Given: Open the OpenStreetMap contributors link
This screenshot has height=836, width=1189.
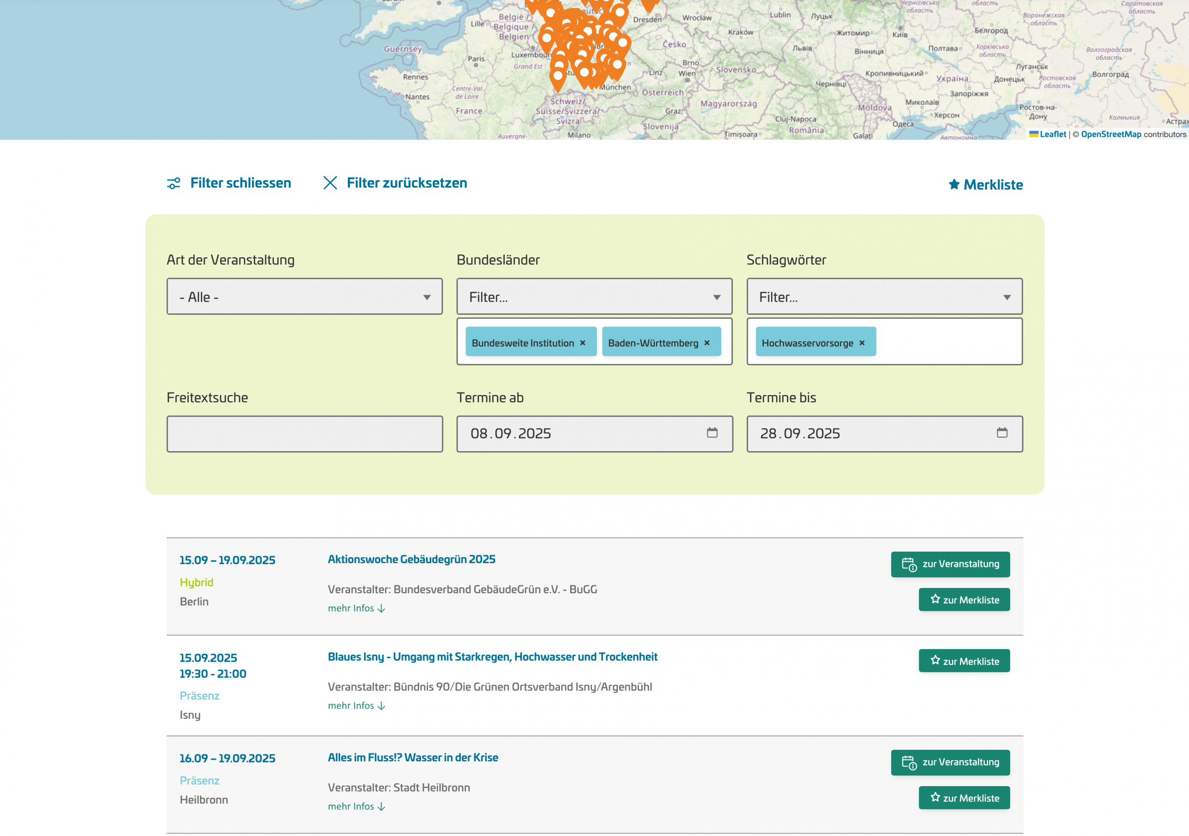Looking at the screenshot, I should pos(1110,134).
